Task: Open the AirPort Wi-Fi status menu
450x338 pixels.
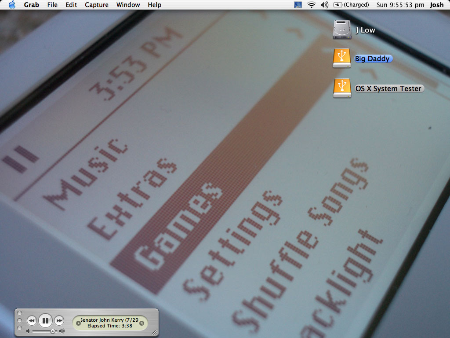Action: [x=312, y=5]
